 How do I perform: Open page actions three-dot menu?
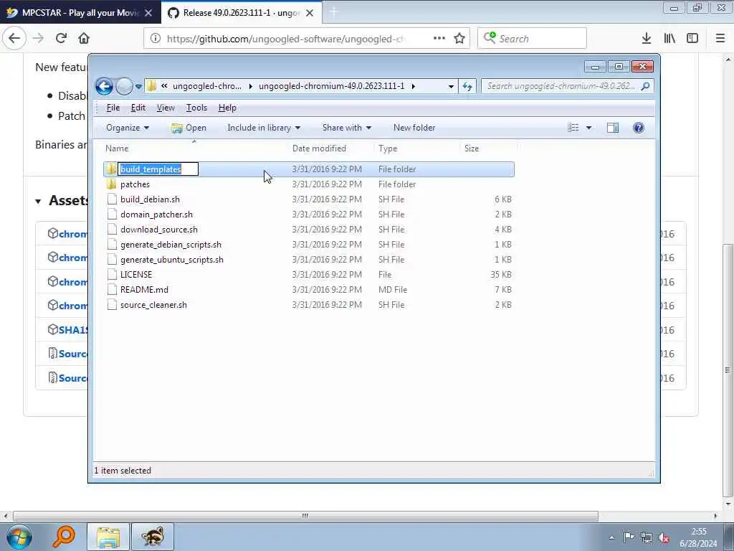[x=439, y=39]
